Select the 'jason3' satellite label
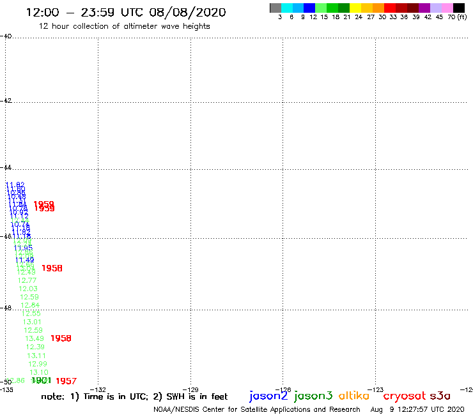The image size is (473, 415). pyautogui.click(x=313, y=396)
